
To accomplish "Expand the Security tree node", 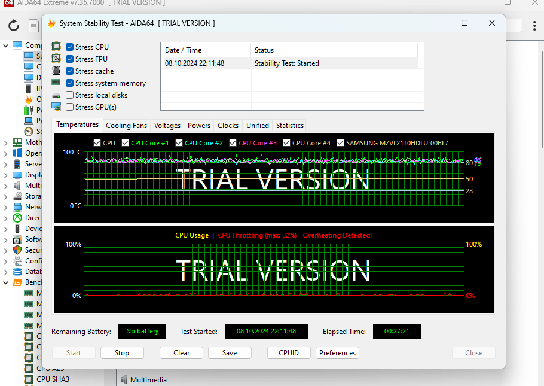I will coord(5,250).
